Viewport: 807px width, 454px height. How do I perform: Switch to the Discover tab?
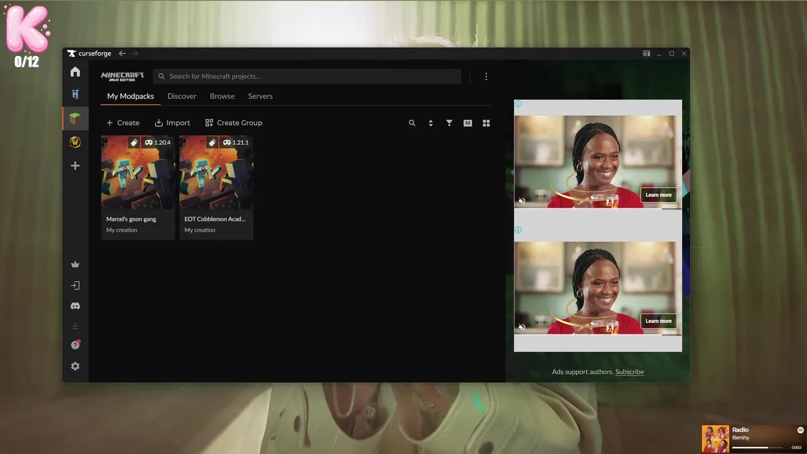tap(182, 96)
